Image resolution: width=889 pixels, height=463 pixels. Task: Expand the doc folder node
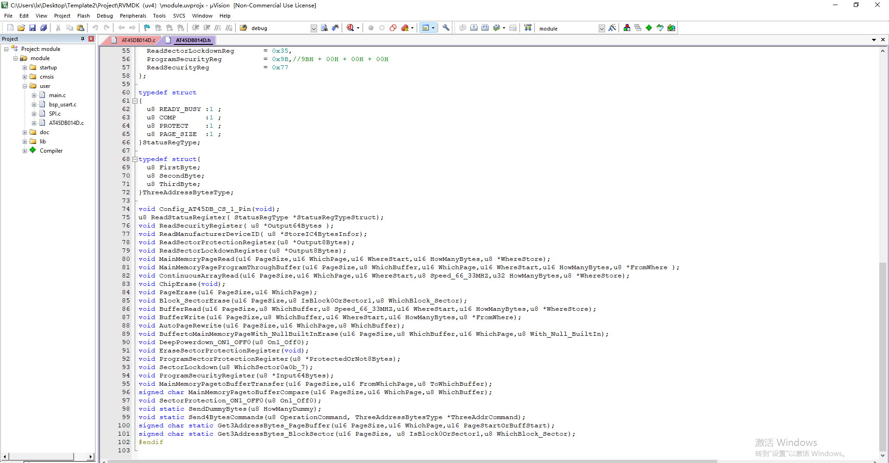pos(25,132)
